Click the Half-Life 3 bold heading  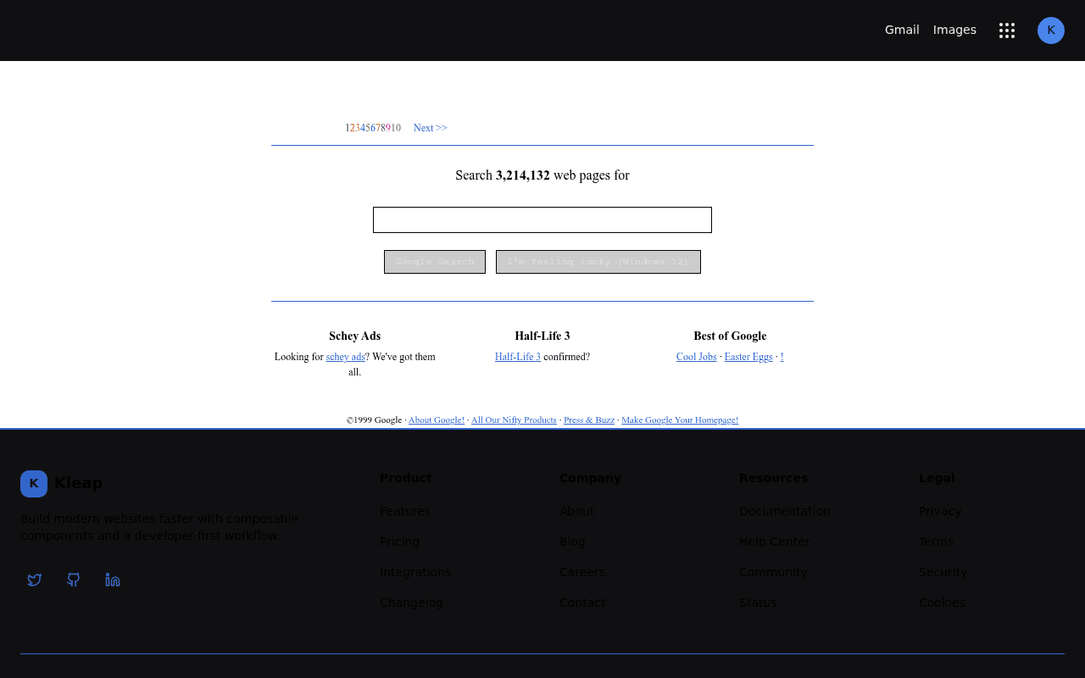[542, 336]
